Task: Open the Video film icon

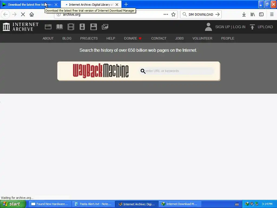Action: 71,27
